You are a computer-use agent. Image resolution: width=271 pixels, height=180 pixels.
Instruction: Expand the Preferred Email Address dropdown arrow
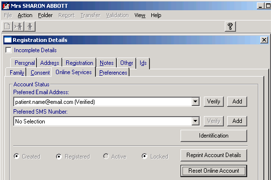point(195,101)
